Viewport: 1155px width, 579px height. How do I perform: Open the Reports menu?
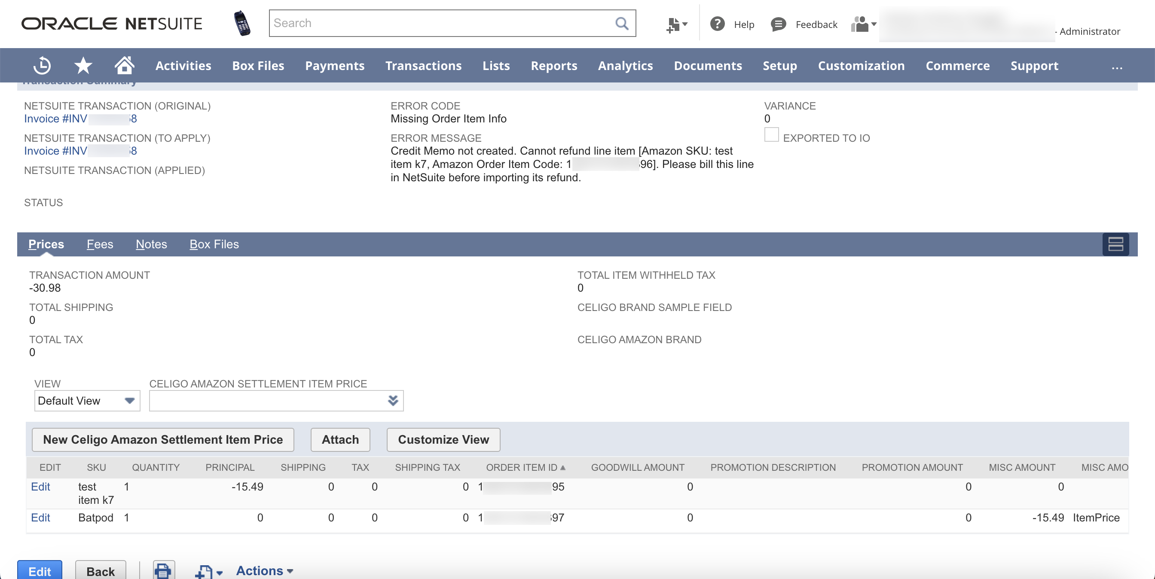click(x=554, y=65)
